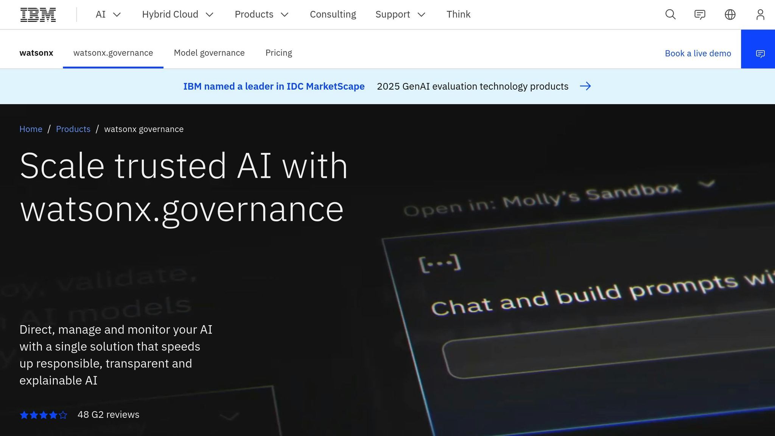Select the globe language icon
The image size is (775, 436).
pyautogui.click(x=730, y=14)
